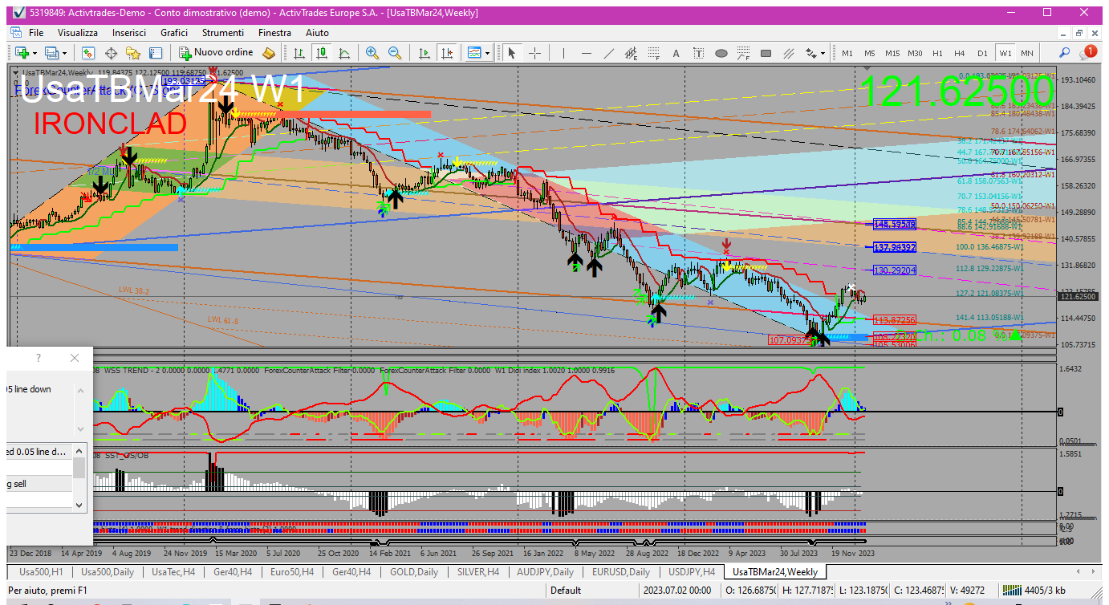Viewport: 1109px width, 605px height.
Task: Open the MetaEditor book icon
Action: coord(270,53)
